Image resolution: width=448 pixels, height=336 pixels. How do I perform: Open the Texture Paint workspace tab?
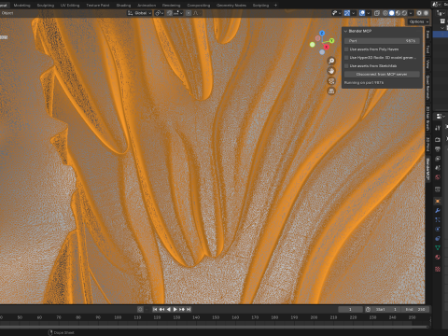click(x=98, y=5)
